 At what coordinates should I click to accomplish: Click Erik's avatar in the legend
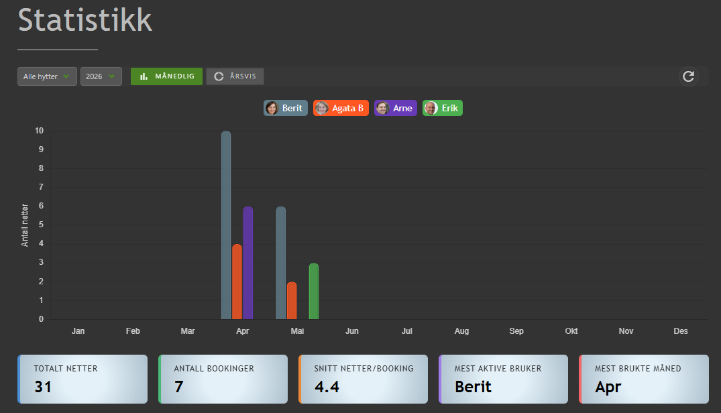tap(431, 108)
